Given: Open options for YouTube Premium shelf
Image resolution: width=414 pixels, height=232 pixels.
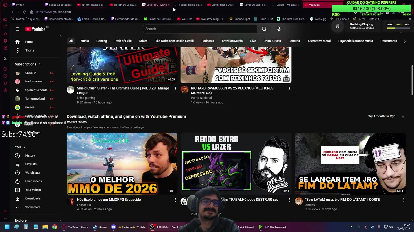Looking at the screenshot, I should click(403, 116).
